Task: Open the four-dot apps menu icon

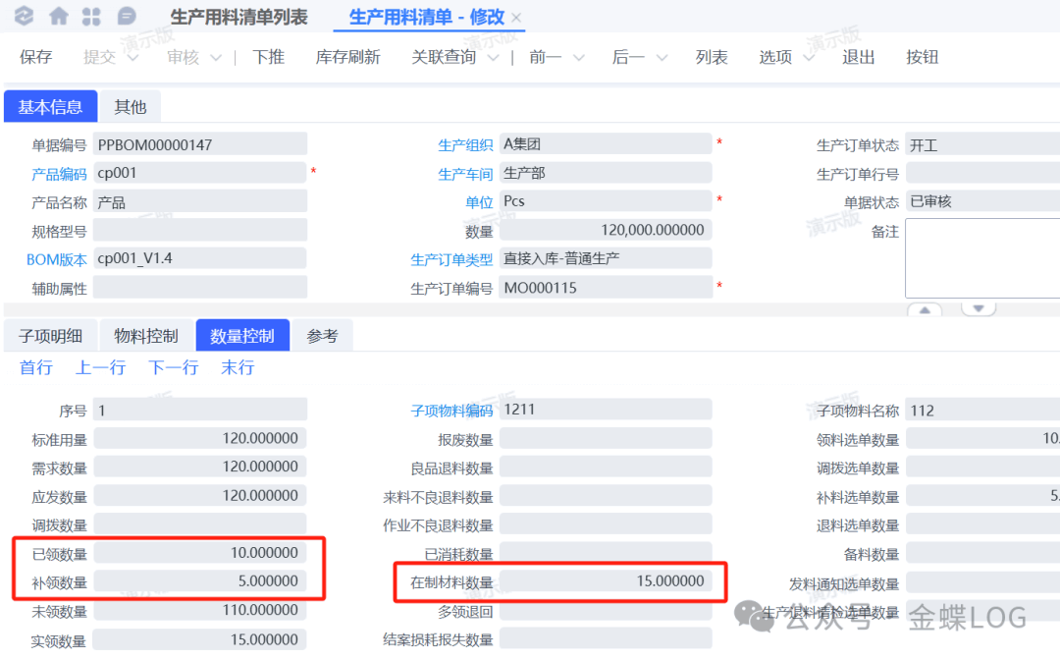Action: (x=91, y=17)
